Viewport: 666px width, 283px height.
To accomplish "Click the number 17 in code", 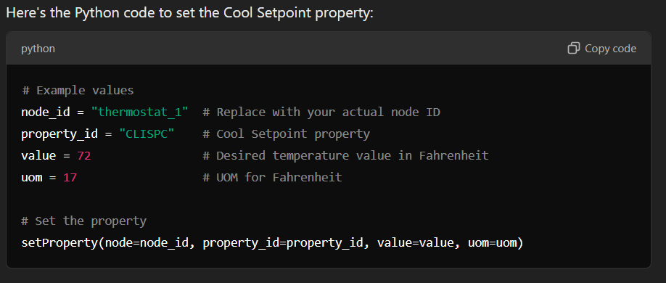I will point(70,177).
